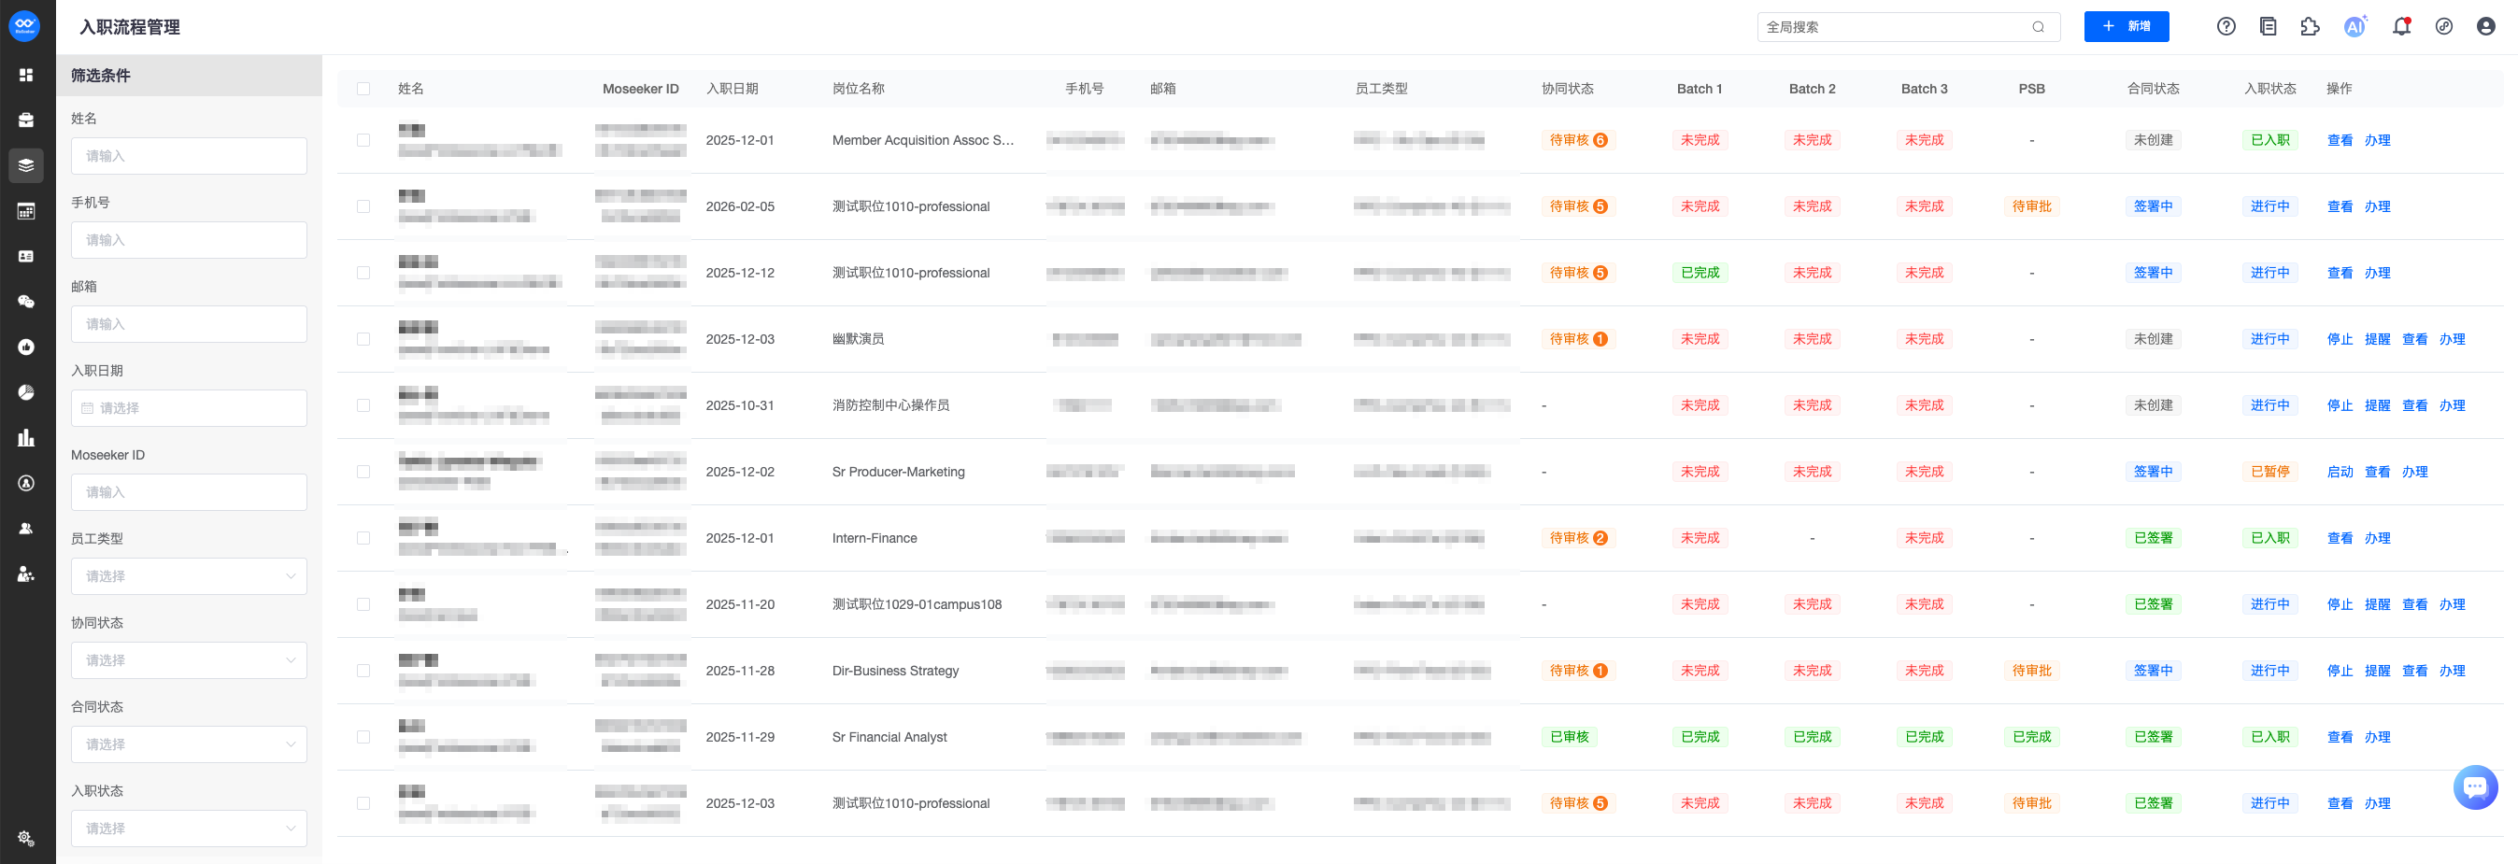This screenshot has width=2518, height=864.
Task: Open the notification bell
Action: 2400,27
